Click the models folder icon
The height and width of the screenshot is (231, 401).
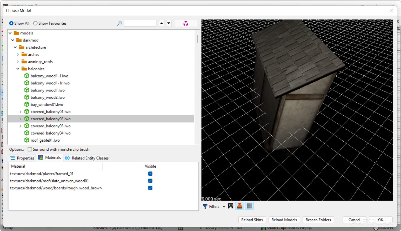coord(16,33)
